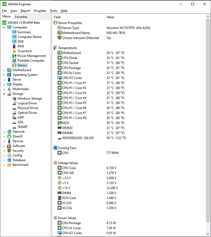Image resolution: width=211 pixels, height=237 pixels.
Task: Click the Nuvoton NCT6797D sensor type value
Action: pyautogui.click(x=128, y=28)
